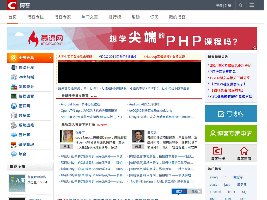Click the 移动开发 phone icon
267x200 pixels.
point(14,67)
